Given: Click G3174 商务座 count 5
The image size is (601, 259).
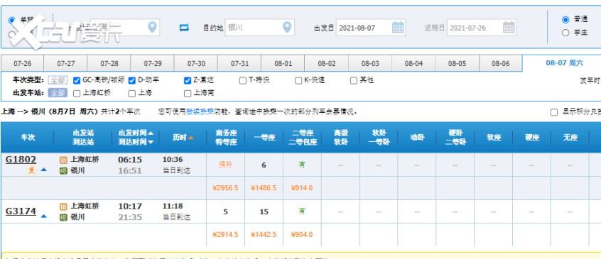Looking at the screenshot, I should coord(225,211).
